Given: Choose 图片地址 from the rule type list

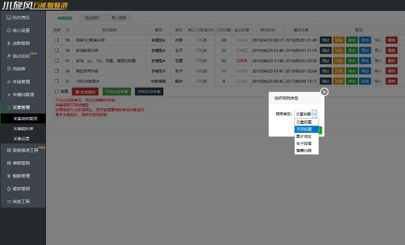Looking at the screenshot, I should (x=303, y=136).
